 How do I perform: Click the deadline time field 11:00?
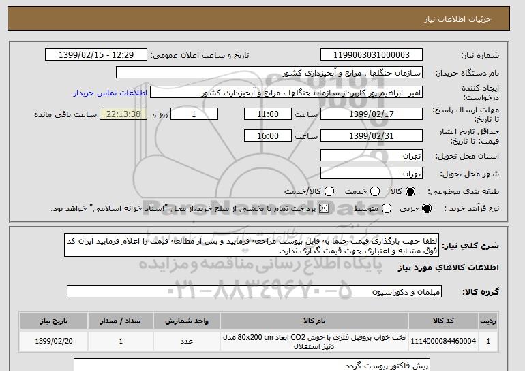click(268, 114)
